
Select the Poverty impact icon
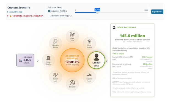[x=72, y=84]
